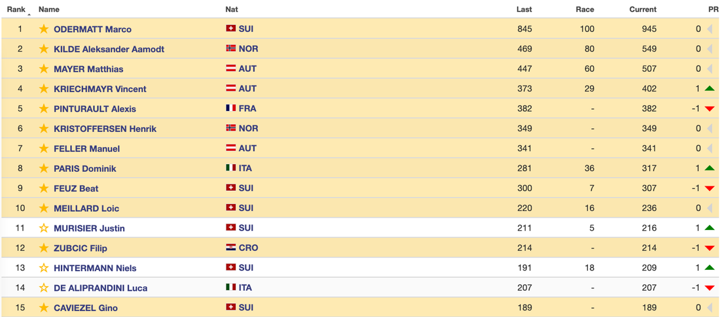Sort by the Nat column header

pyautogui.click(x=231, y=9)
